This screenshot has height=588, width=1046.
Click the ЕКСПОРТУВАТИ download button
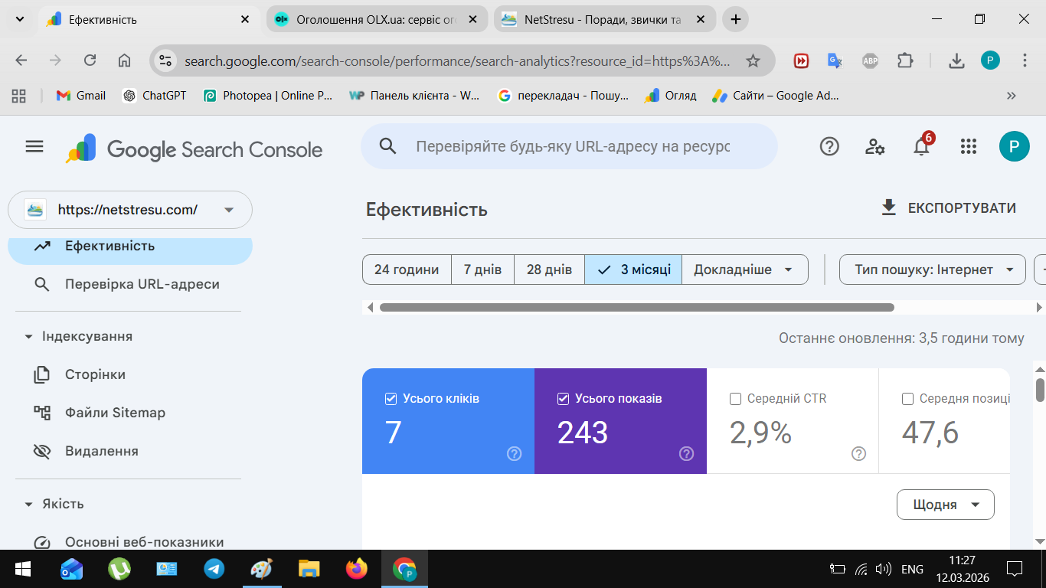click(949, 208)
